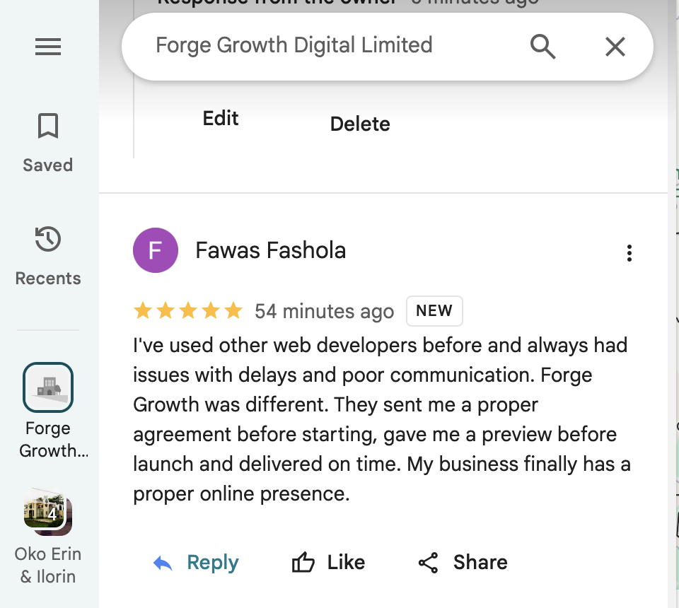Click the blue Reply arrow icon
679x608 pixels.
(164, 562)
